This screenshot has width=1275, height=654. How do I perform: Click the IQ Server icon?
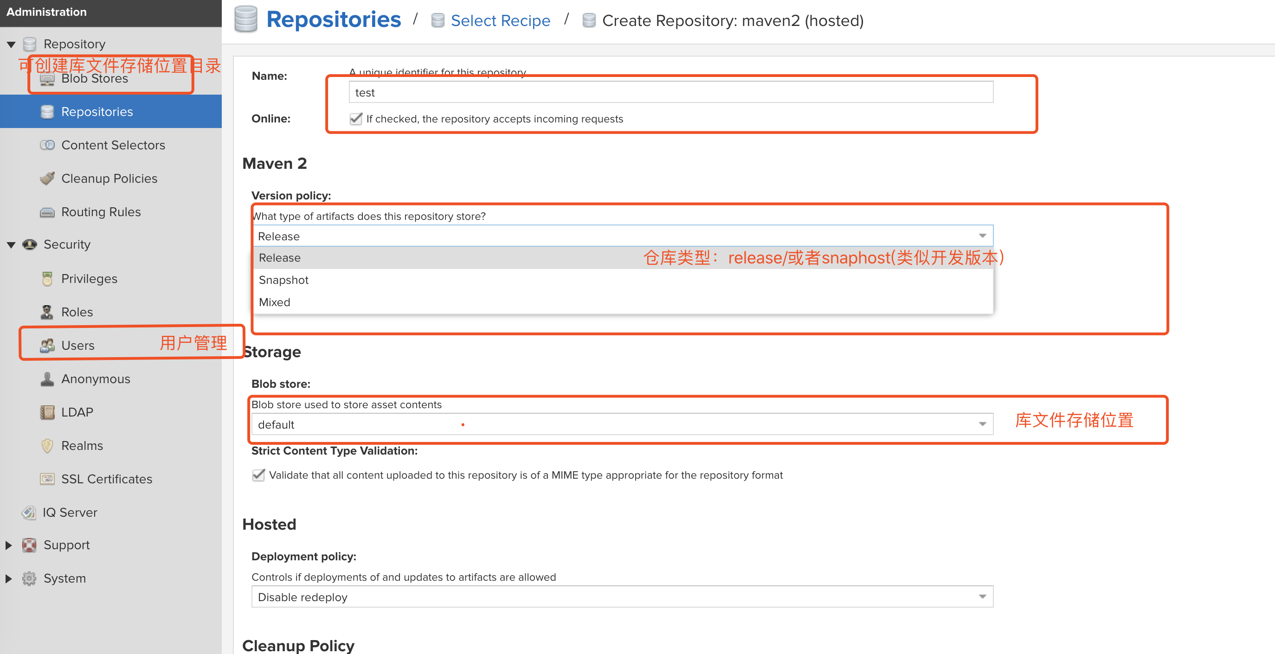coord(29,512)
